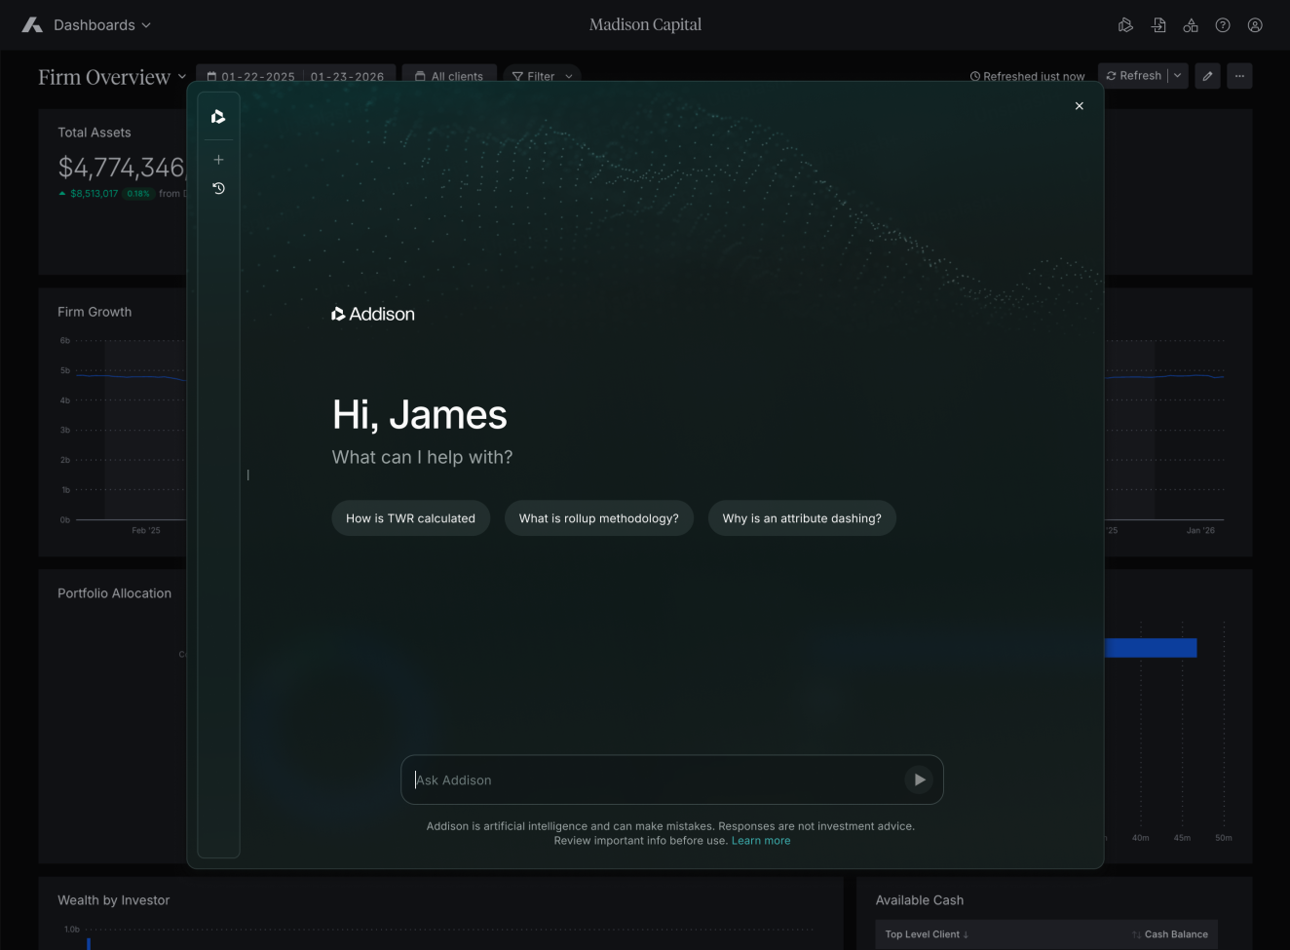
Task: Click the import document icon in top bar
Action: pyautogui.click(x=1158, y=25)
